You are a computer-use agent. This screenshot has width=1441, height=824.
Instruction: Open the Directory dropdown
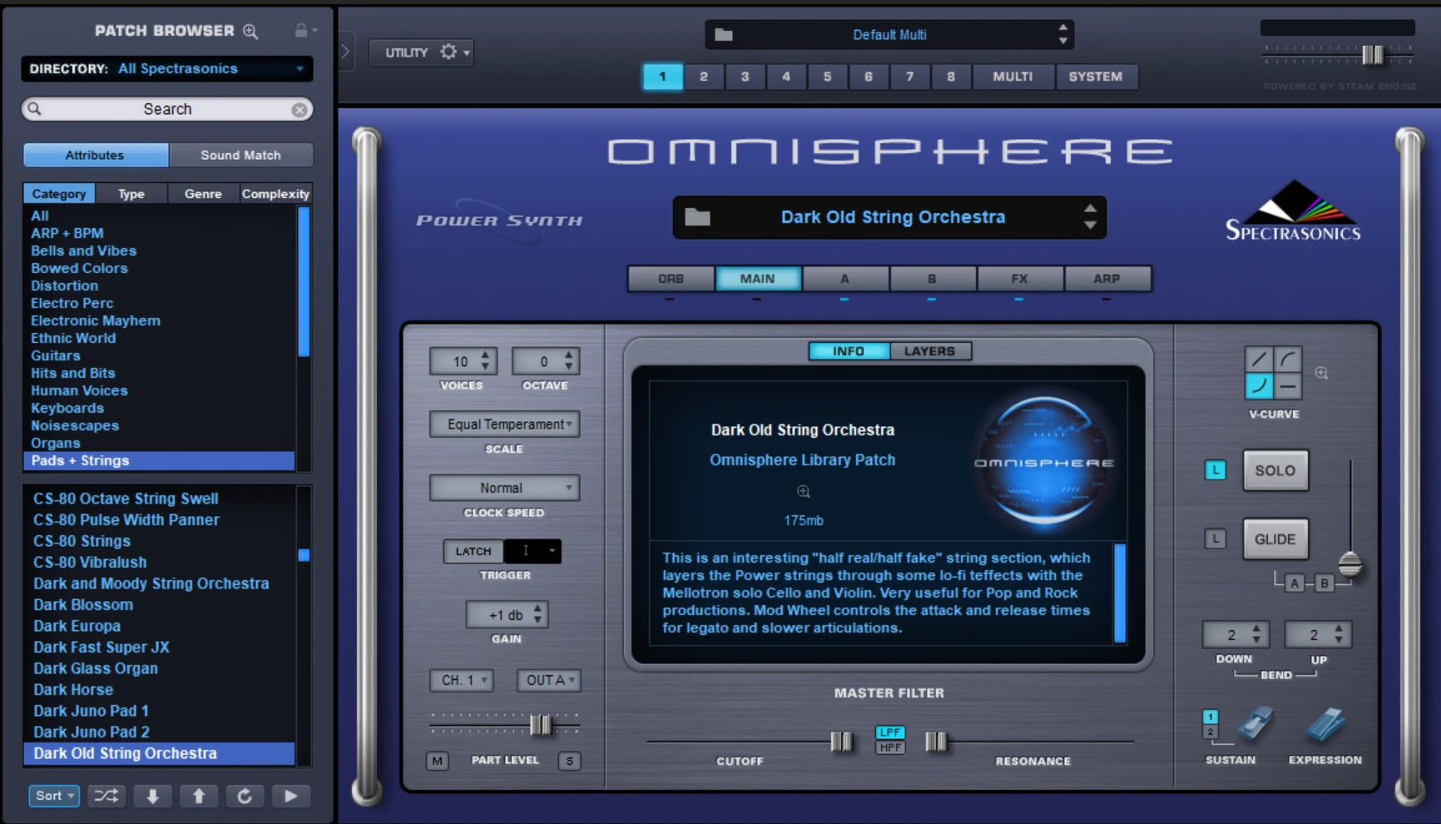(167, 69)
